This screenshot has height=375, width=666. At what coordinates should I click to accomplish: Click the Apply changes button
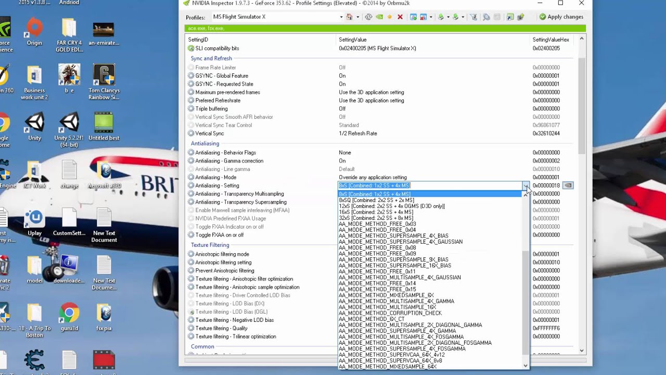561,17
